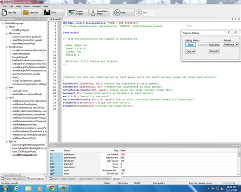241x192 pixels.
Task: Open the Robot menu
Action: 26,6
